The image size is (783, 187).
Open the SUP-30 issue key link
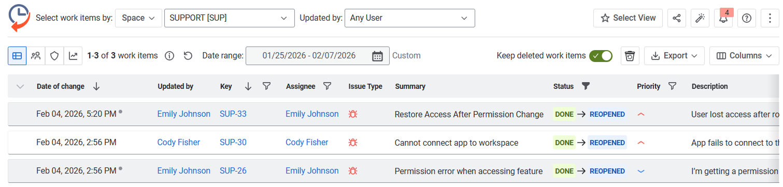point(233,142)
